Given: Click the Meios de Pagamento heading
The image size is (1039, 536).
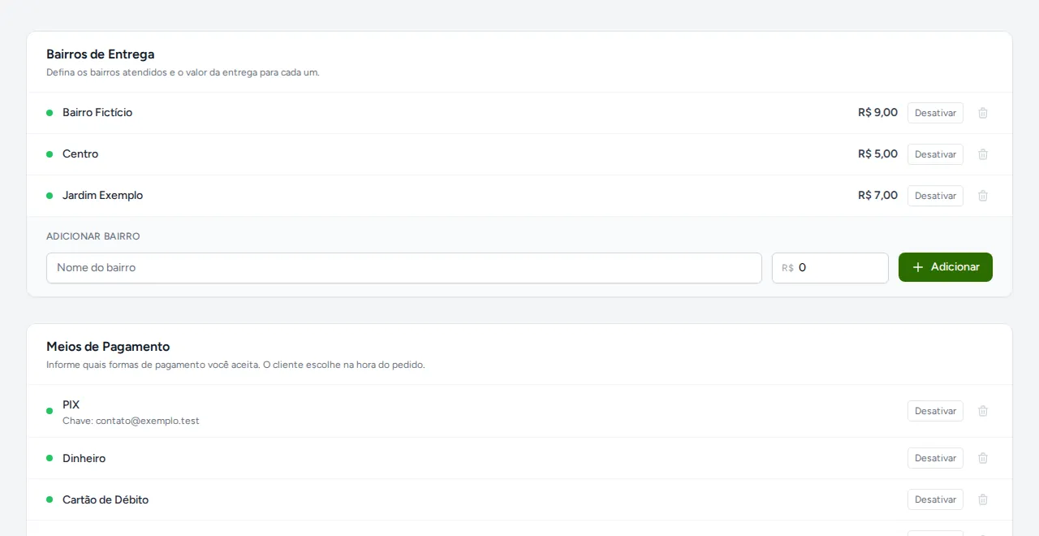Looking at the screenshot, I should pos(108,347).
